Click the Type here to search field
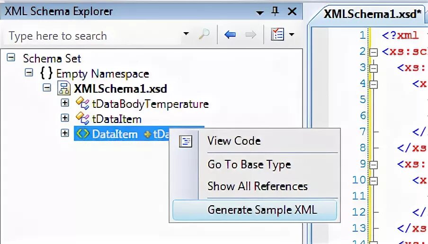This screenshot has height=244, width=428. (93, 36)
